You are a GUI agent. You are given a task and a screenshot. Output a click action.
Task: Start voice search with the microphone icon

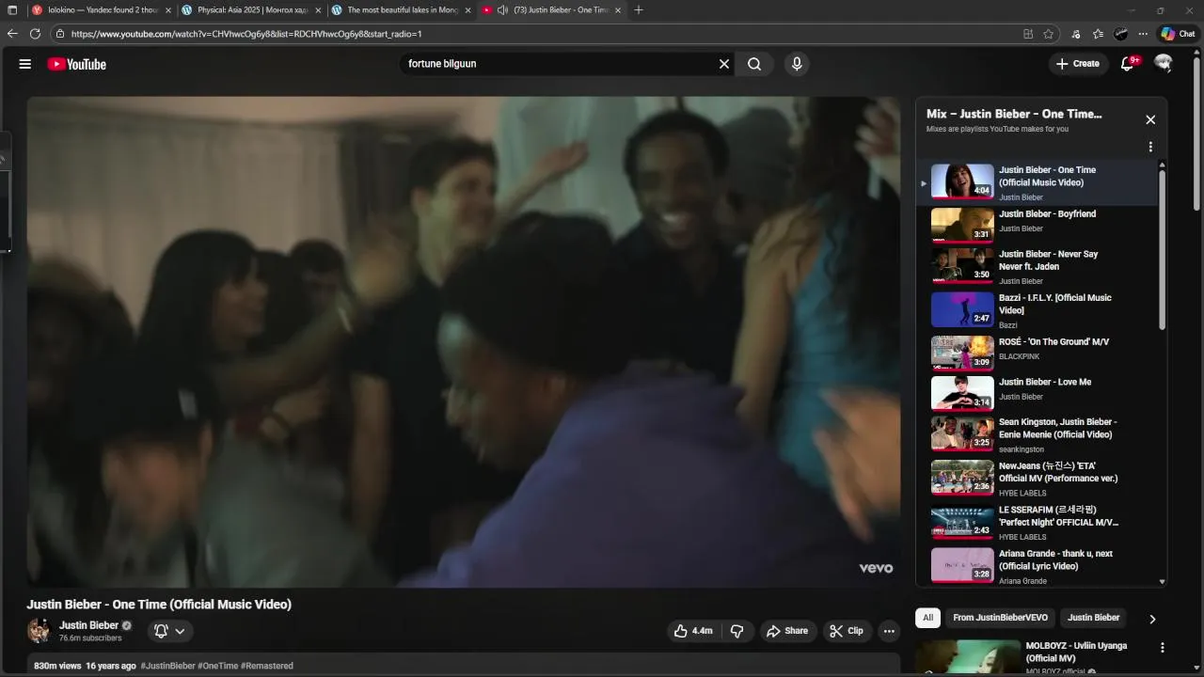[x=797, y=64]
